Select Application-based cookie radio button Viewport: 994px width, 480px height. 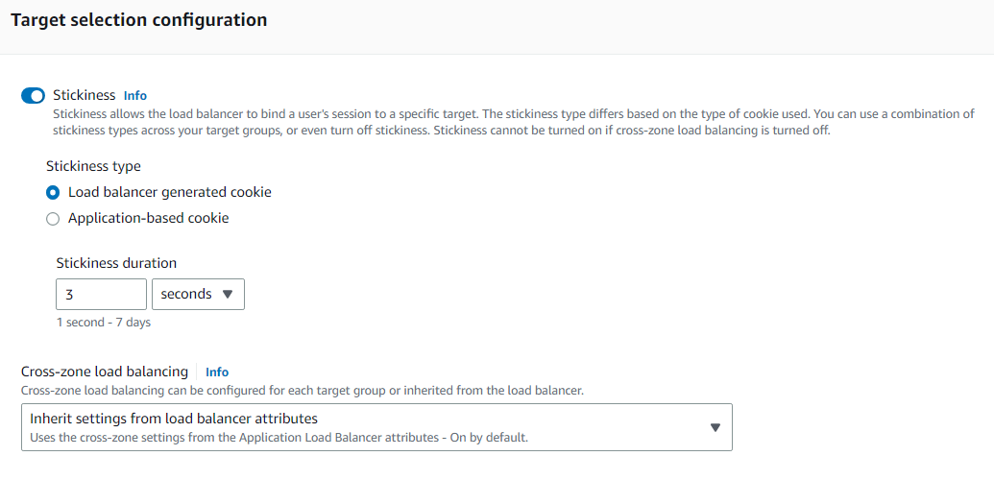[x=53, y=219]
